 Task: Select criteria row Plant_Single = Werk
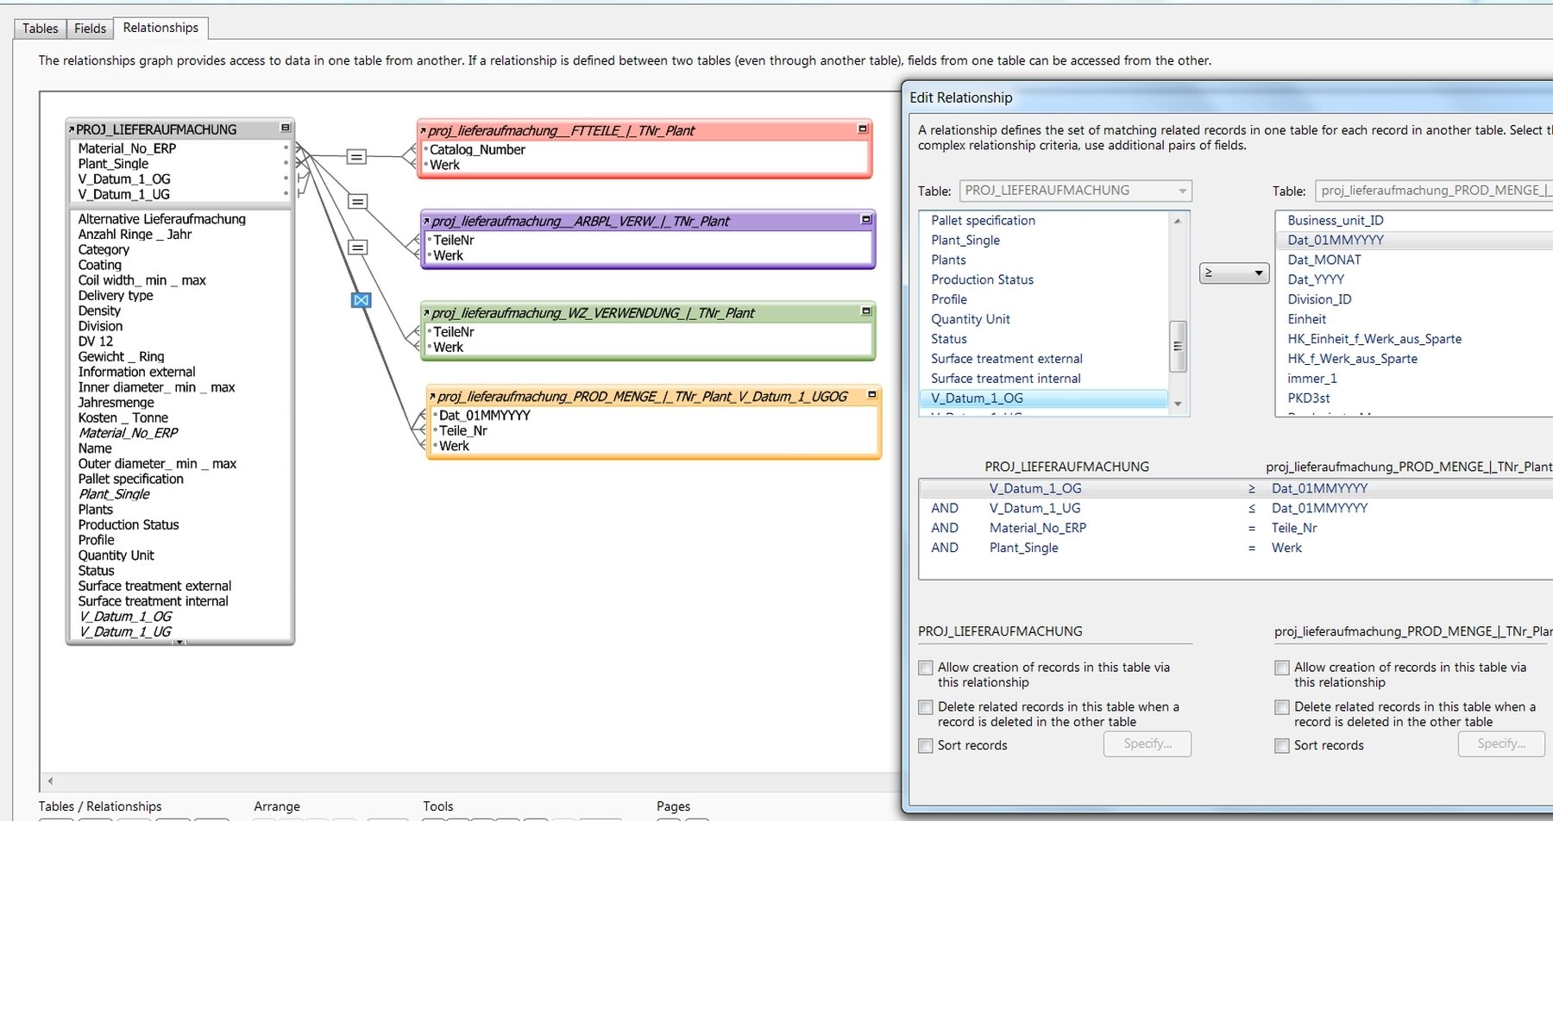tap(1235, 549)
